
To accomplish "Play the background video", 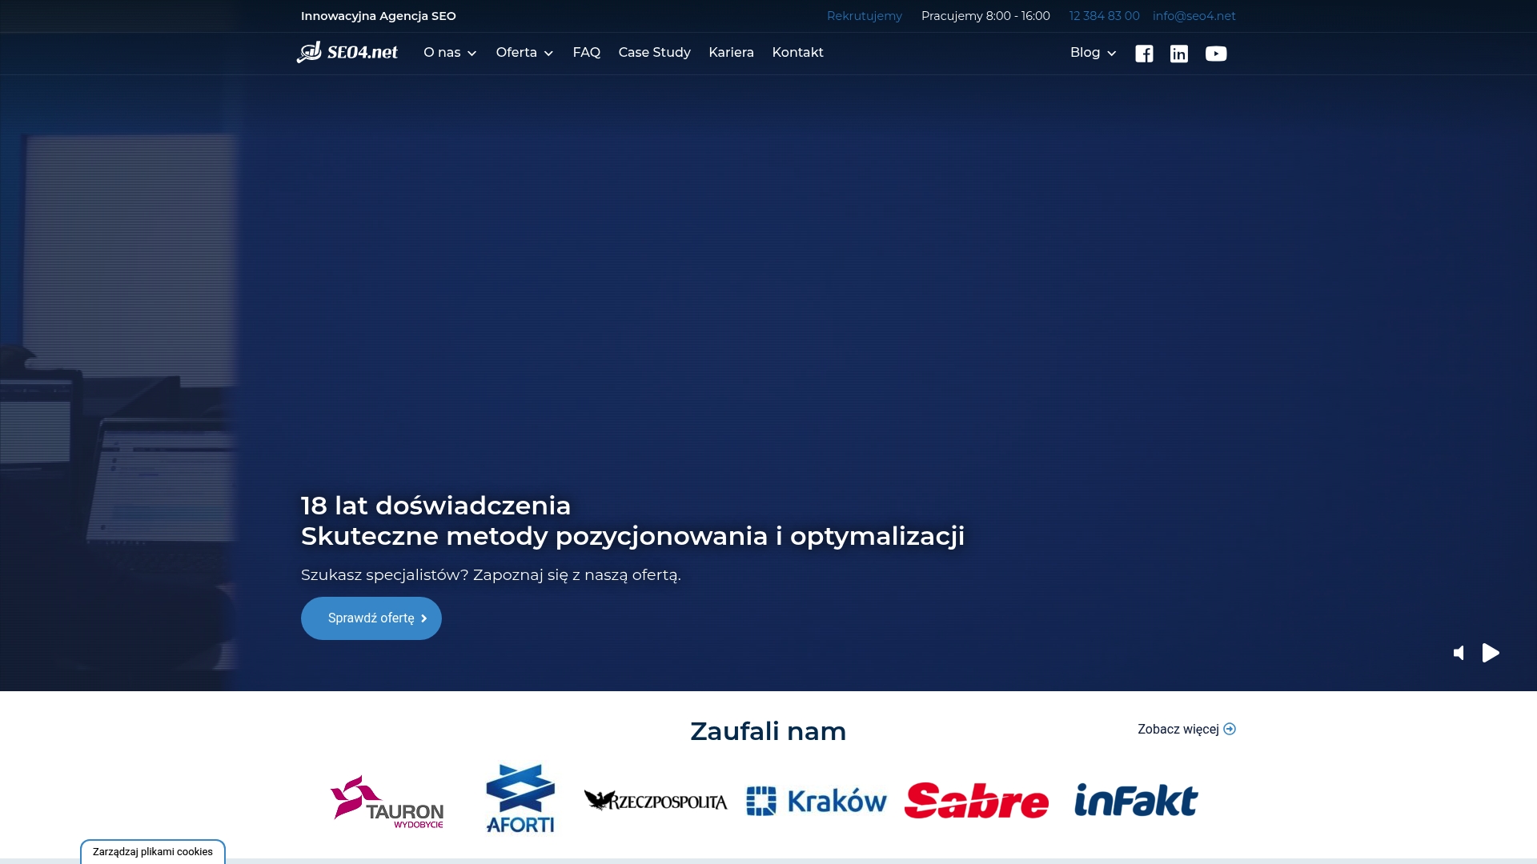I will tap(1491, 653).
